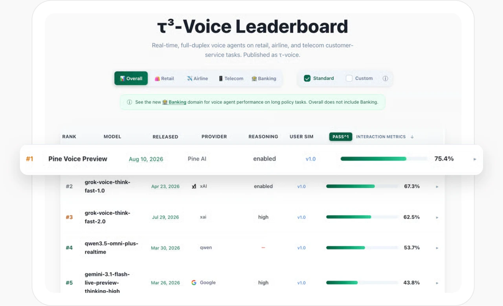Click the info icon in the Banking notice
The image size is (503, 306).
(x=129, y=102)
